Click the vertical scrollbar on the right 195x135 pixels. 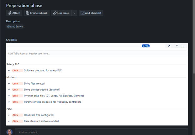194,37
